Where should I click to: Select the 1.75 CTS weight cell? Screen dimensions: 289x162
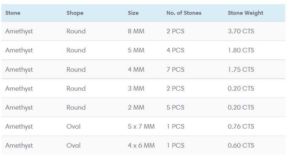point(241,70)
